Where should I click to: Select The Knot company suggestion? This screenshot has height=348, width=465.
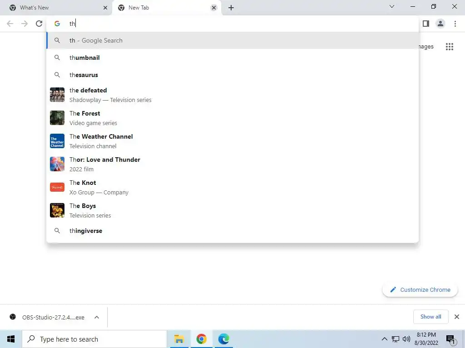point(232,187)
